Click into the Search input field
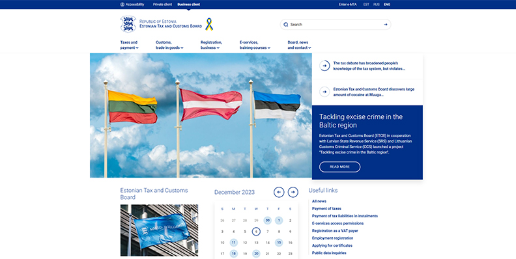516x259 pixels. pos(336,25)
